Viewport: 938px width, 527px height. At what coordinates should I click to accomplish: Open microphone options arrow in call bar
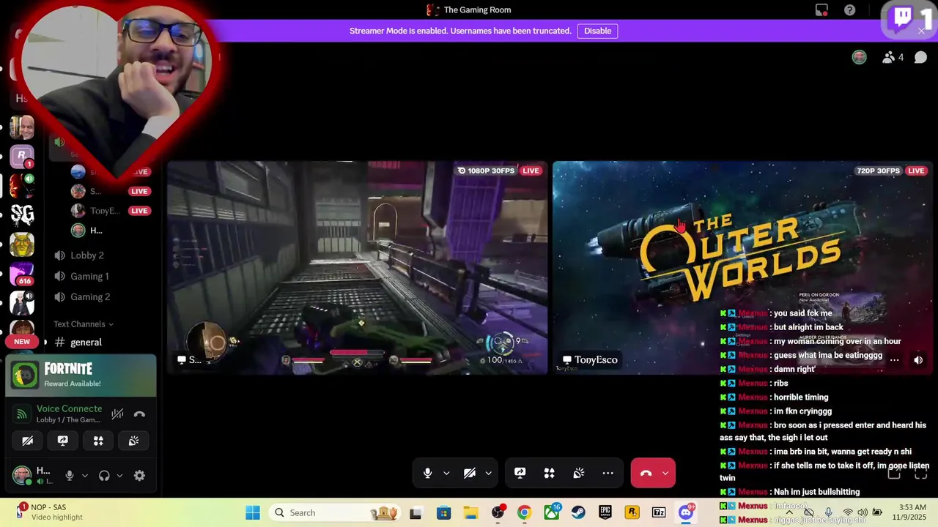point(446,474)
